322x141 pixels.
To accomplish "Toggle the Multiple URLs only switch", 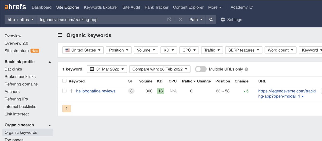I will coord(201,69).
